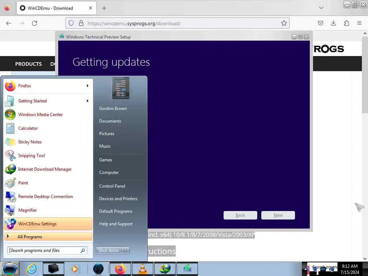
Task: Open Computer from the Start menu
Action: click(x=109, y=172)
